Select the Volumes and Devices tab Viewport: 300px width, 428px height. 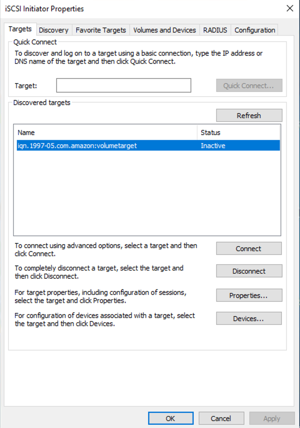click(164, 30)
